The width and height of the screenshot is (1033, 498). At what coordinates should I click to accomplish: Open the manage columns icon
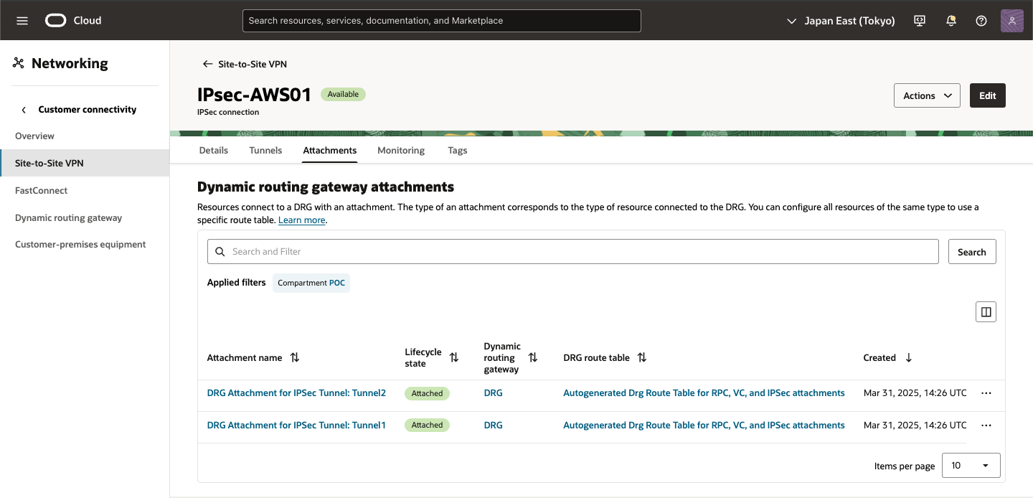[x=986, y=311]
